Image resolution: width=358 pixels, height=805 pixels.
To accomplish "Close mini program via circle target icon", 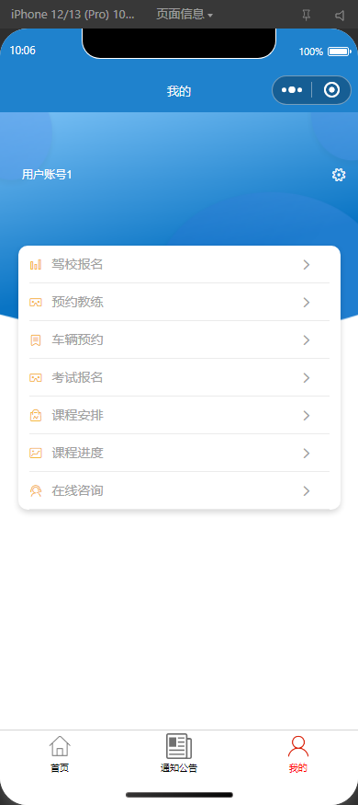I will coord(332,90).
